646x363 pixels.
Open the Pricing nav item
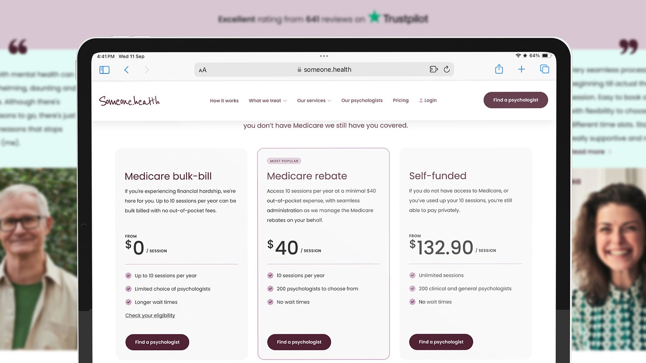pyautogui.click(x=401, y=100)
